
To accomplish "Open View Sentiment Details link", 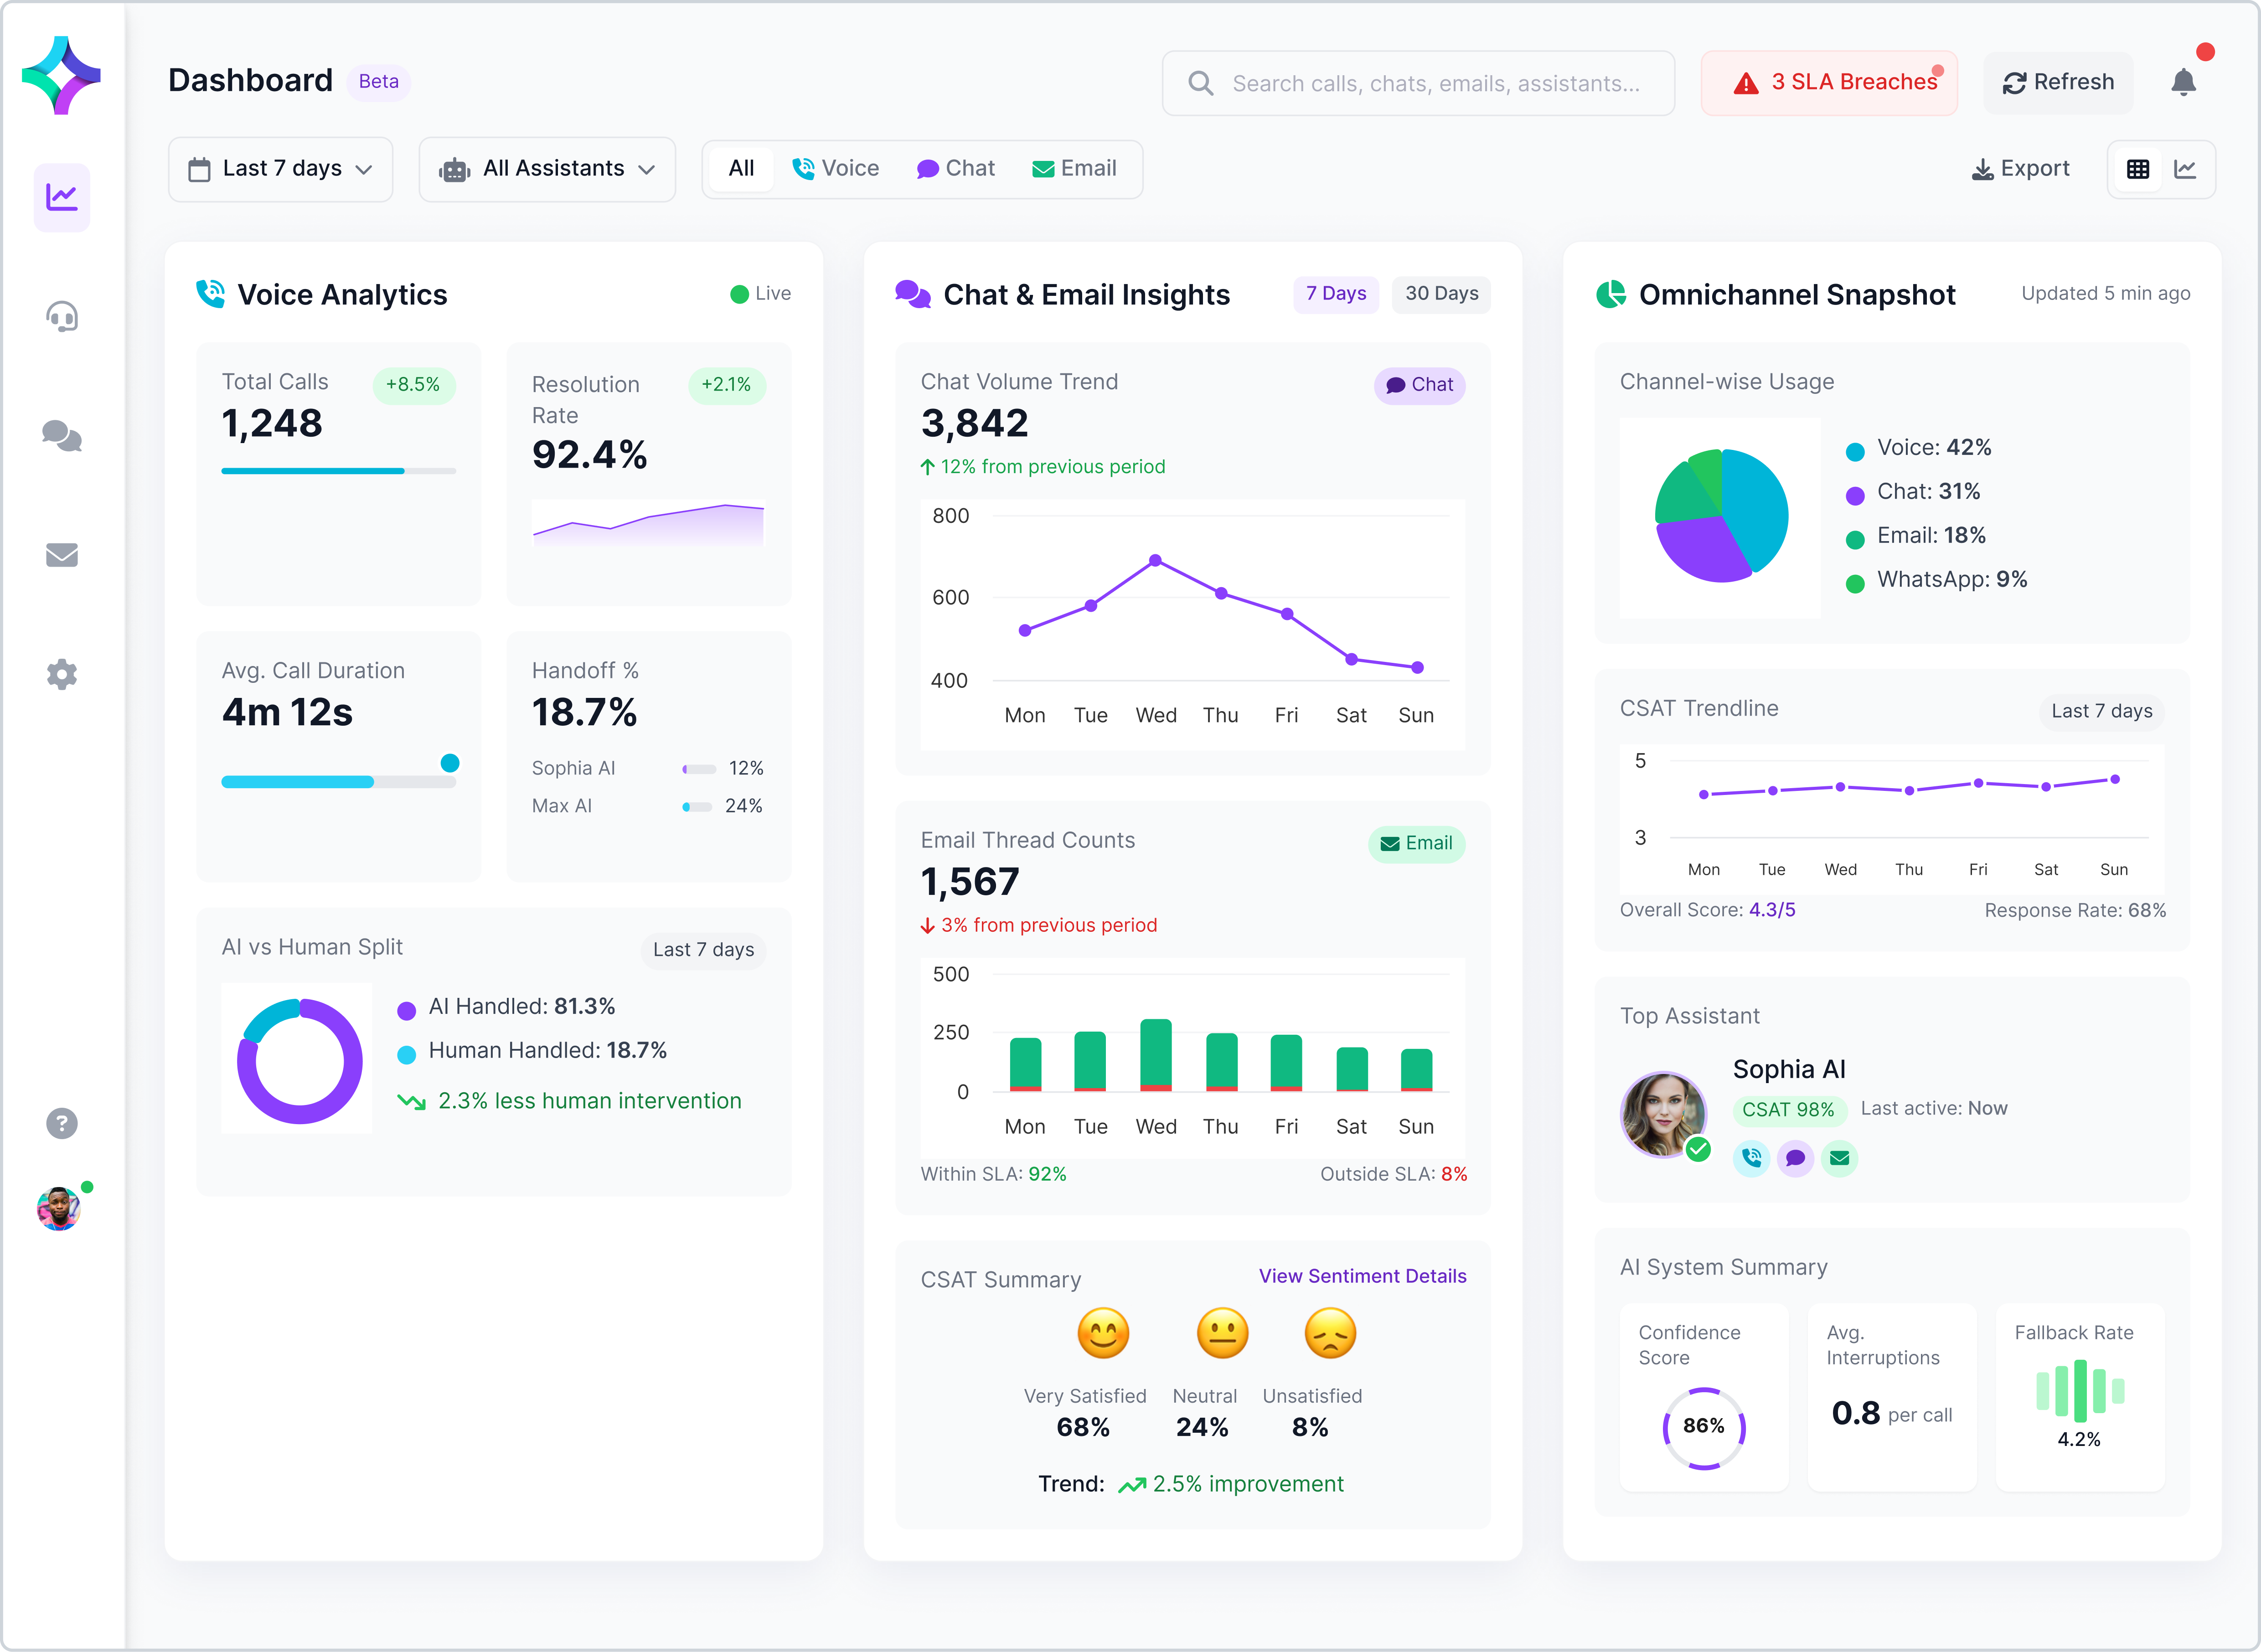I will click(x=1362, y=1276).
